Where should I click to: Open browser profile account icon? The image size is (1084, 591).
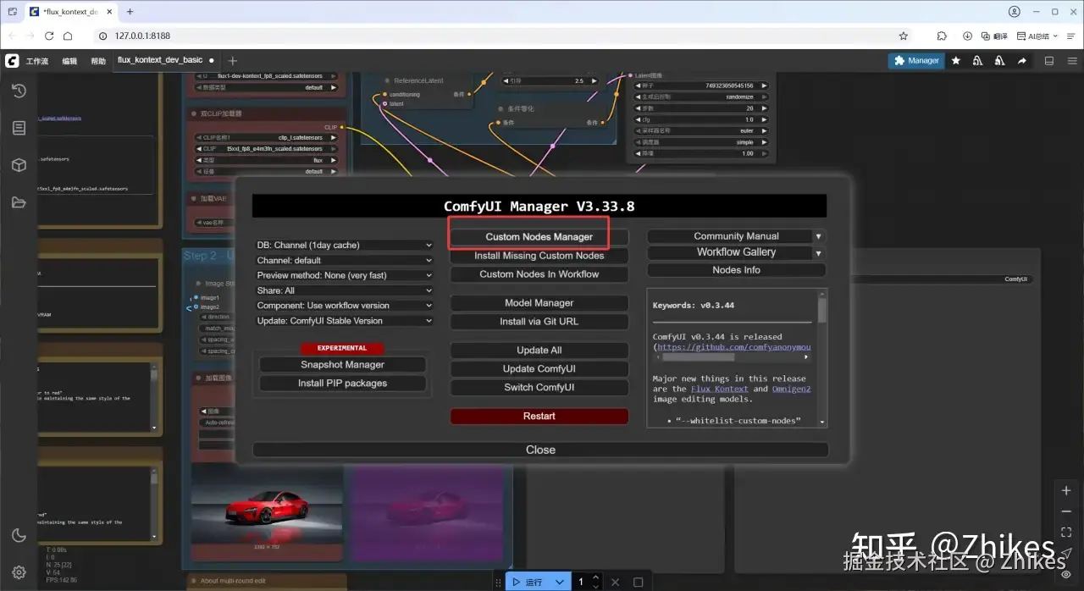[1015, 12]
